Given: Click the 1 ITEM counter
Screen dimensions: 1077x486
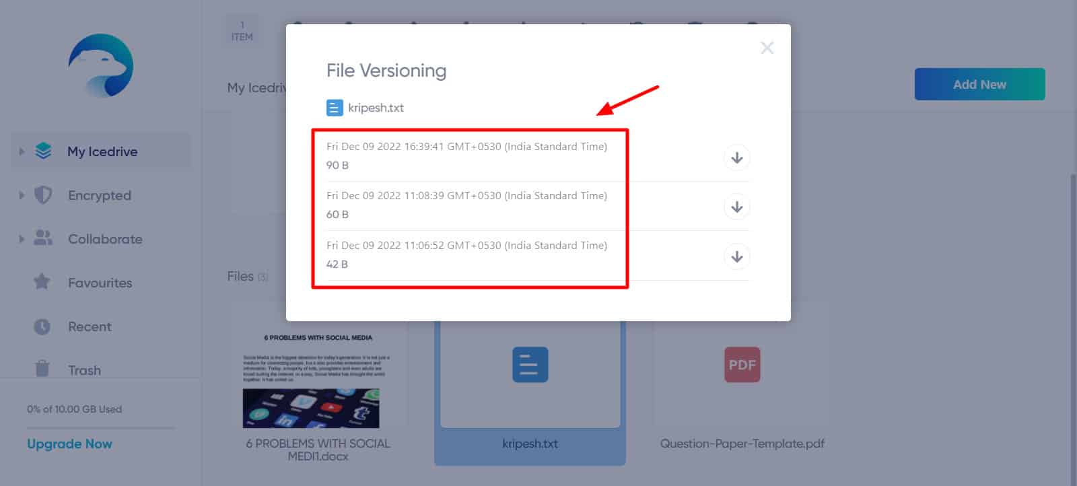Looking at the screenshot, I should point(242,31).
